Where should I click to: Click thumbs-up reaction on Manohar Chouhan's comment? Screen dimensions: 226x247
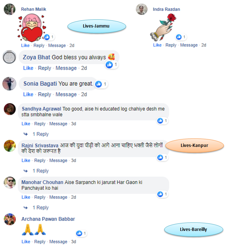point(162,194)
